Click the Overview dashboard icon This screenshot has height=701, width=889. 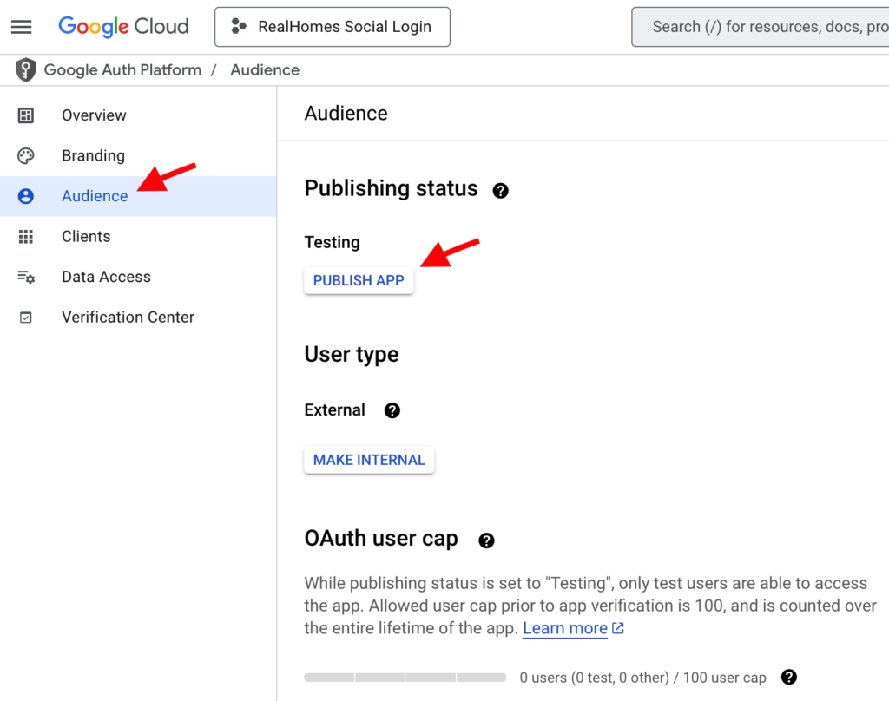[25, 115]
